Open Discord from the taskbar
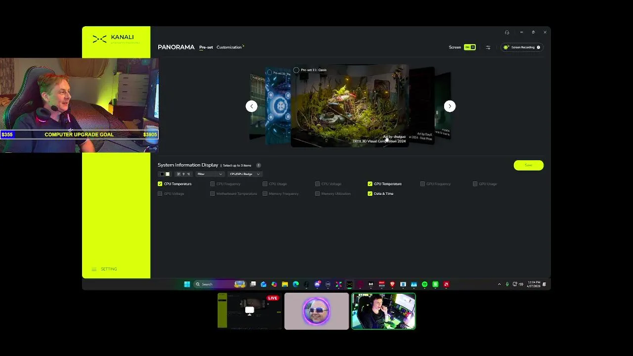Viewport: 633px width, 356px height. click(x=317, y=284)
